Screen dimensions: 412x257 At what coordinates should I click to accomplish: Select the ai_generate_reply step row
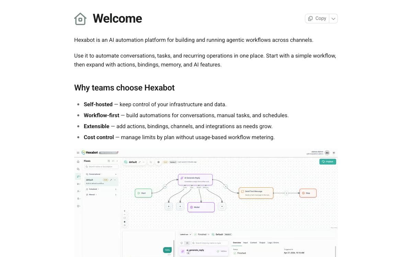coord(204,252)
